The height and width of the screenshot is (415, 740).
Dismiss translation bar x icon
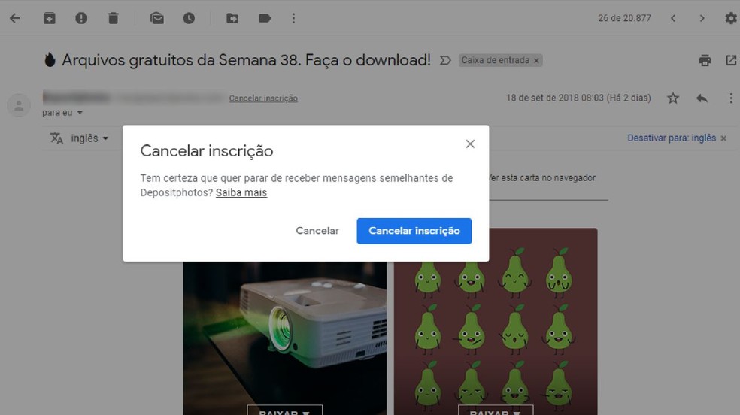pyautogui.click(x=723, y=138)
